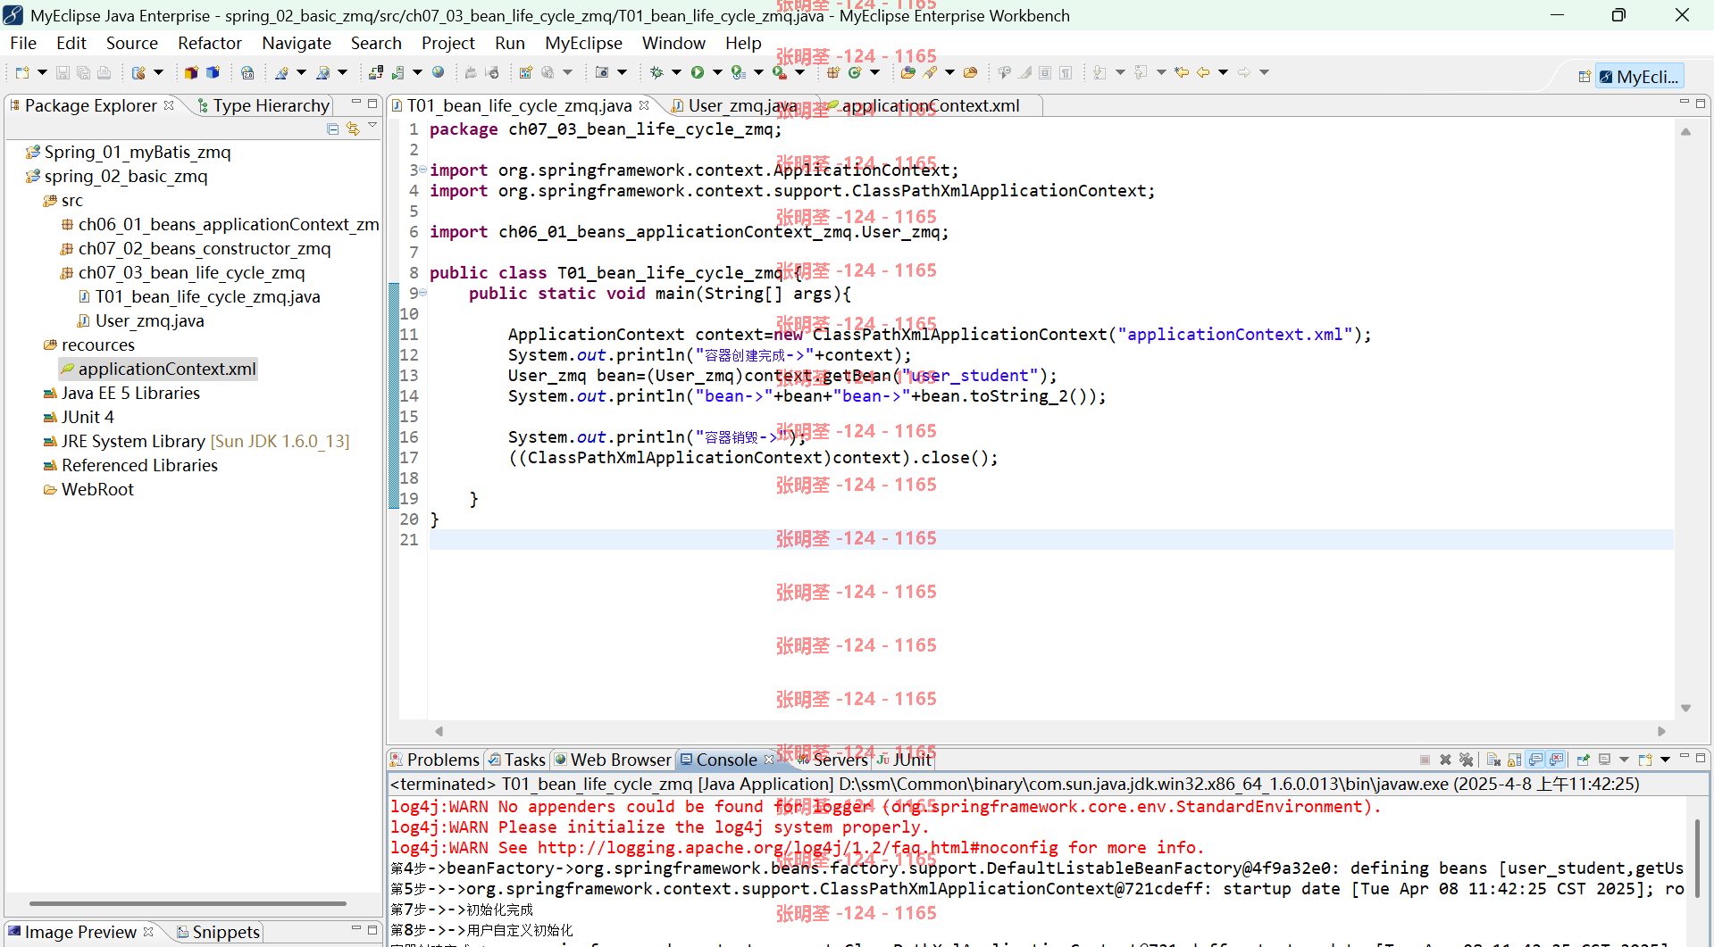Image resolution: width=1714 pixels, height=947 pixels.
Task: Click the MyEclipse perspective button
Action: (1640, 77)
